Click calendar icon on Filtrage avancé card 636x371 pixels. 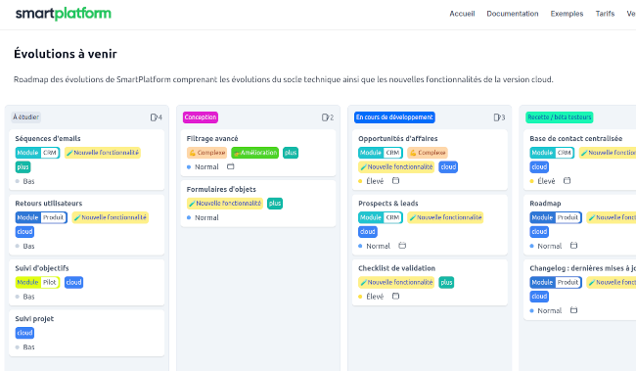pos(230,166)
